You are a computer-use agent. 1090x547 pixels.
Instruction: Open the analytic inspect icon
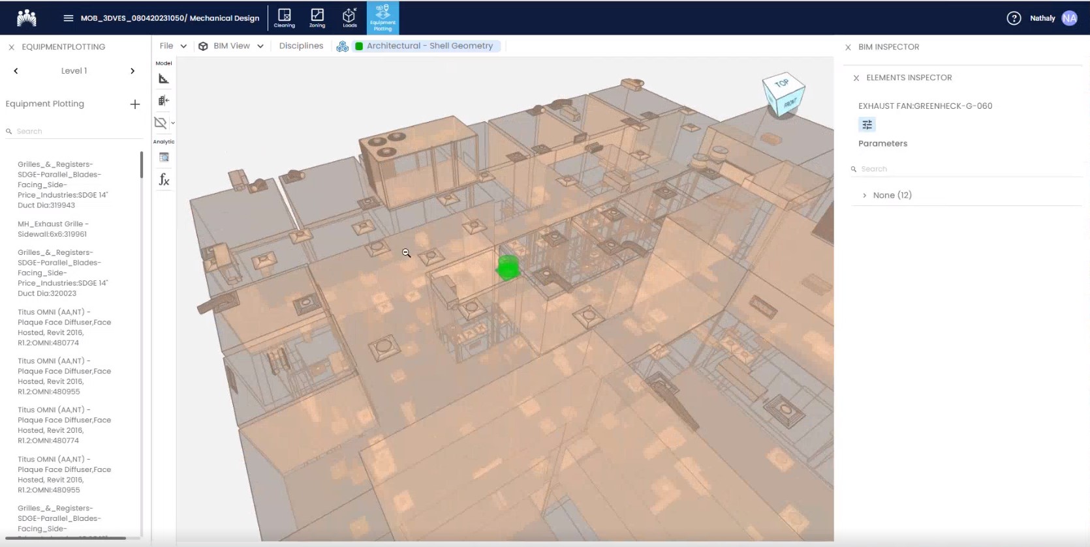[164, 157]
